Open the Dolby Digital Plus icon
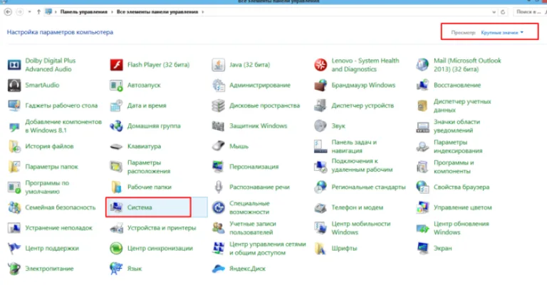This screenshot has width=547, height=285. point(14,65)
